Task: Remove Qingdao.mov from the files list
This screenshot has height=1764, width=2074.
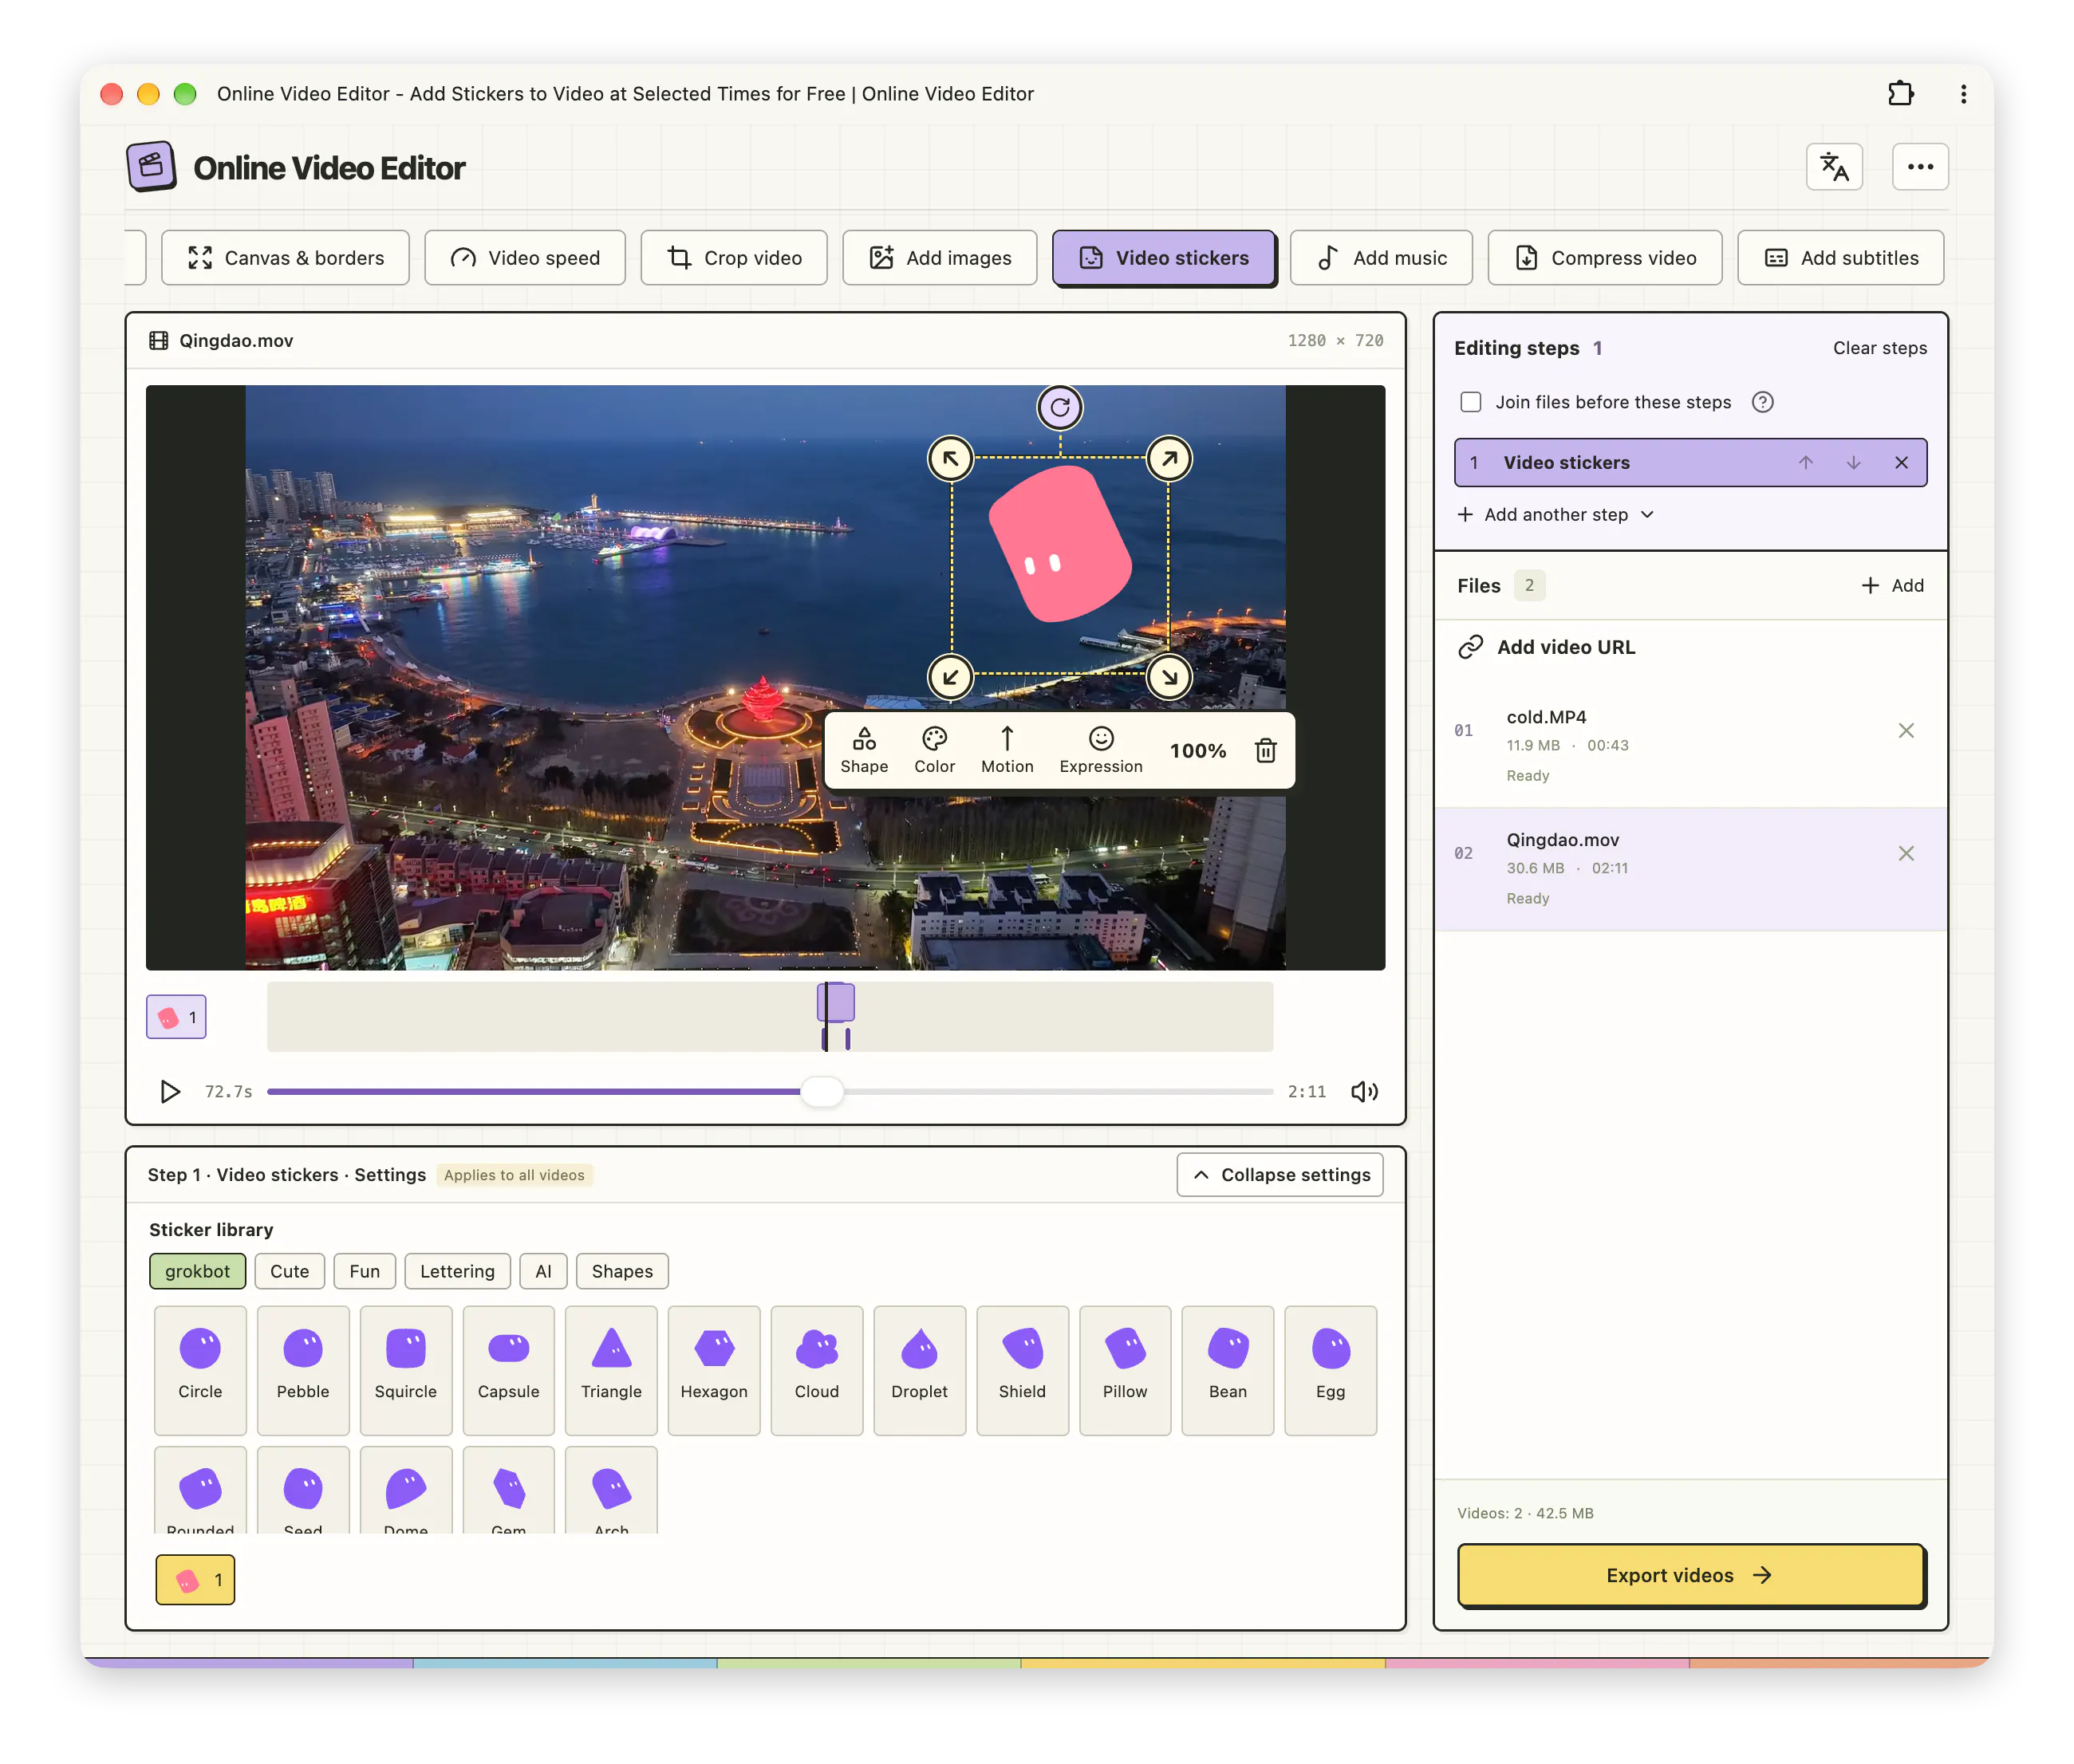Action: 1905,853
